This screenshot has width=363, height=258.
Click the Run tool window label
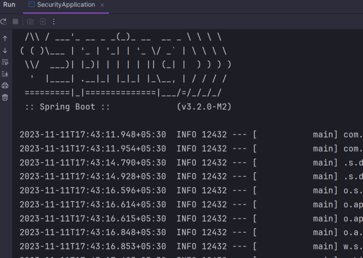[9, 5]
